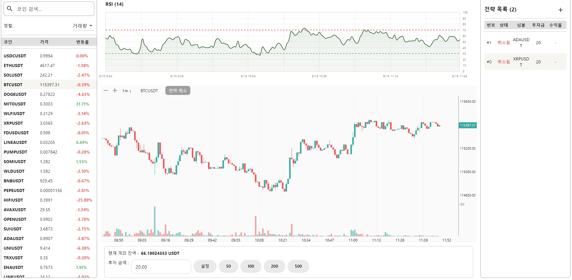Zoom out chart with minus icon
The height and width of the screenshot is (280, 572).
point(106,90)
